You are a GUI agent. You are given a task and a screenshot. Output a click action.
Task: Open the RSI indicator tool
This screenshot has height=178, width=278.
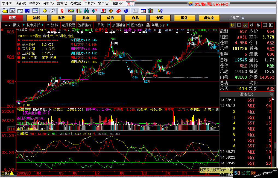[x=28, y=11]
